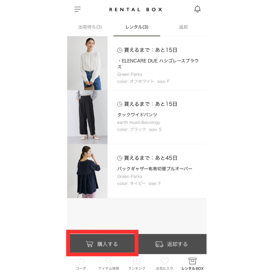Click the 購入する button
Image resolution: width=277 pixels, height=277 pixels.
(x=102, y=244)
